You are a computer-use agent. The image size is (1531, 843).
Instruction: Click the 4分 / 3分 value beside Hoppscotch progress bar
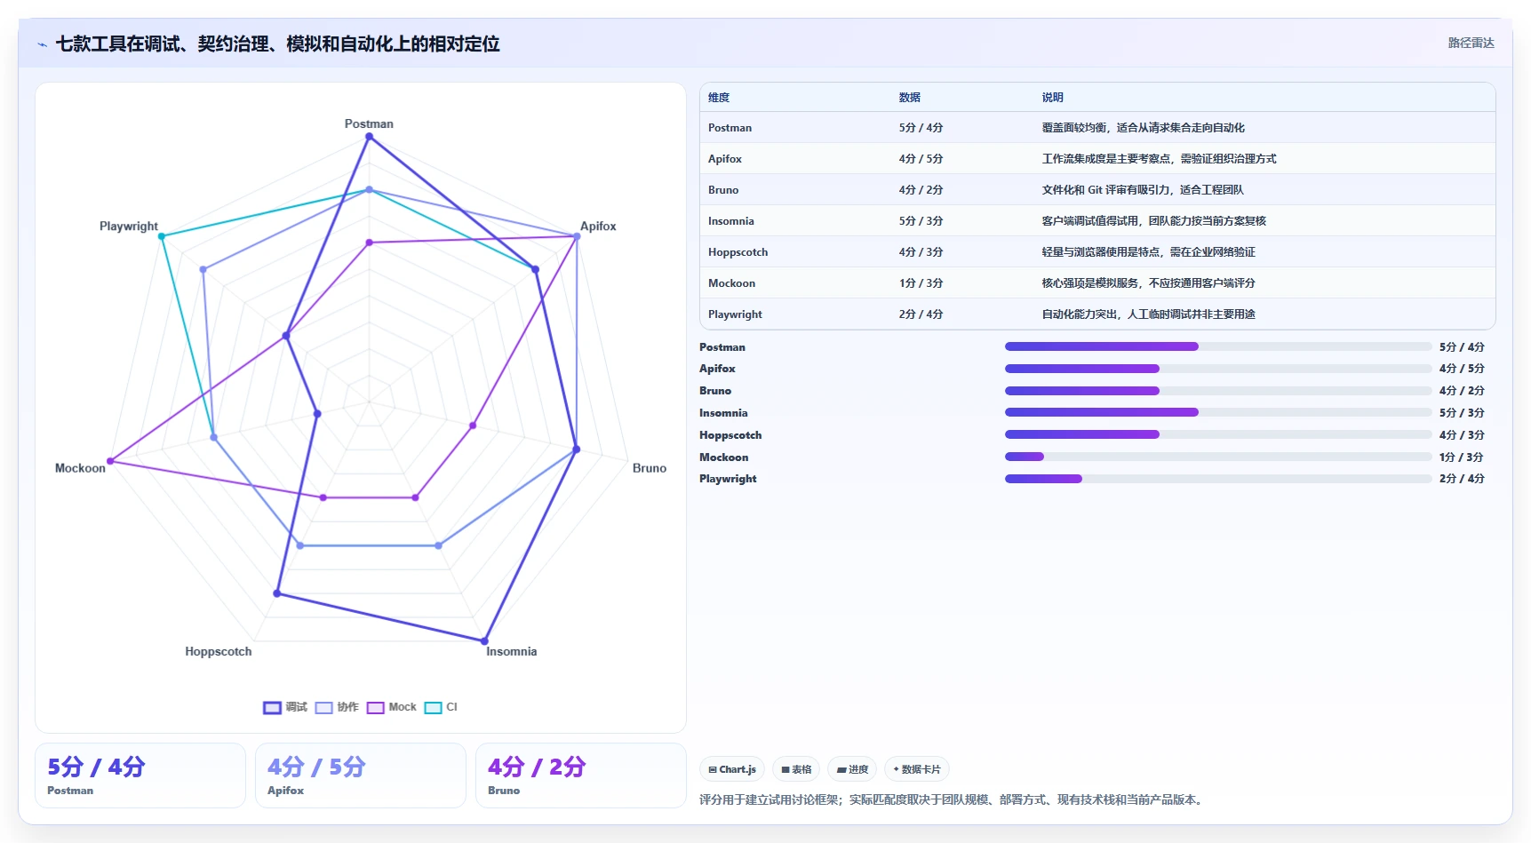1462,435
